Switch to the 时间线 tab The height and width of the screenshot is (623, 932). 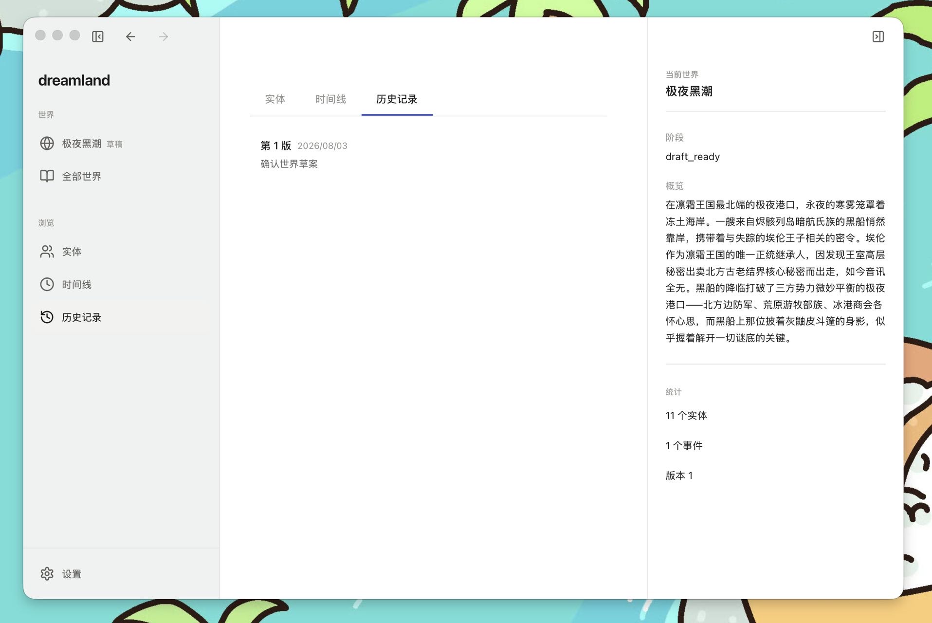click(330, 99)
